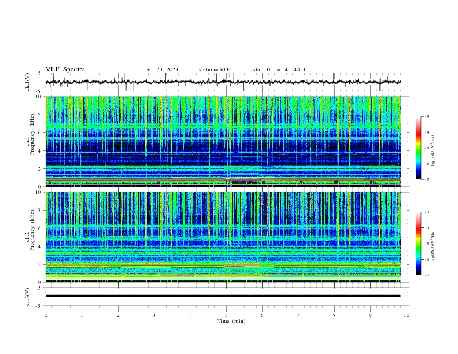Click the time axis tick label 10
Screen dimensions: 458x354
(x=407, y=315)
